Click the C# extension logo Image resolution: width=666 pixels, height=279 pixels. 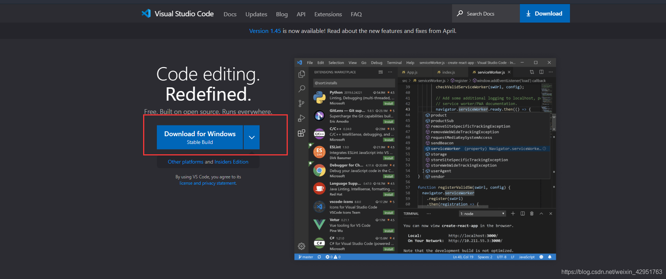pos(319,243)
